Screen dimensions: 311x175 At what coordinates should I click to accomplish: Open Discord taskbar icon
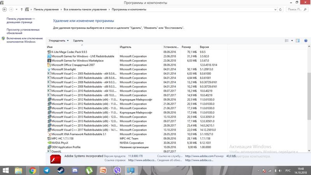coord(75,170)
